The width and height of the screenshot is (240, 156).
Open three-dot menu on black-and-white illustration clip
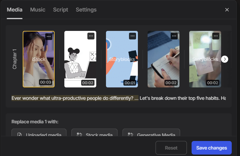(x=91, y=36)
